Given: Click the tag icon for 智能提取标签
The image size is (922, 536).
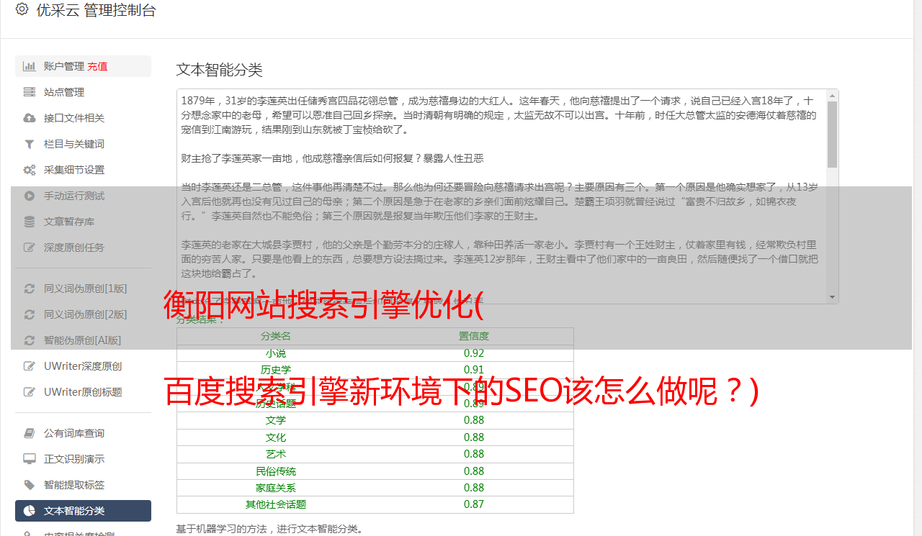Looking at the screenshot, I should 30,485.
